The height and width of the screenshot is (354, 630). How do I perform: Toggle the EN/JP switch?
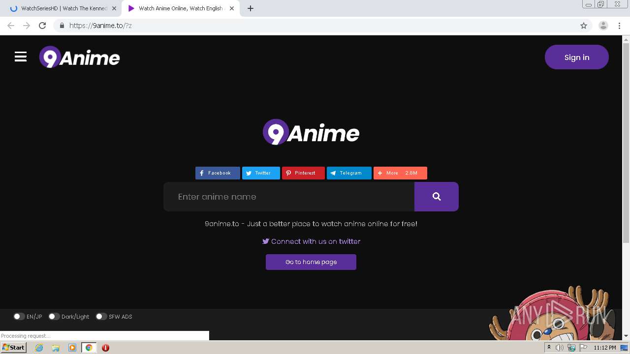(19, 317)
